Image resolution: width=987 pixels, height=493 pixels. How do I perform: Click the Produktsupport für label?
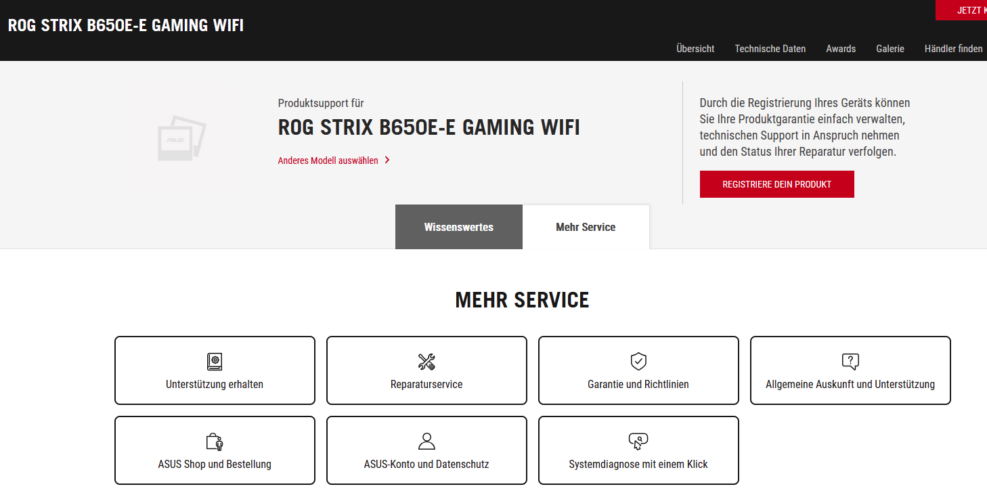point(321,104)
